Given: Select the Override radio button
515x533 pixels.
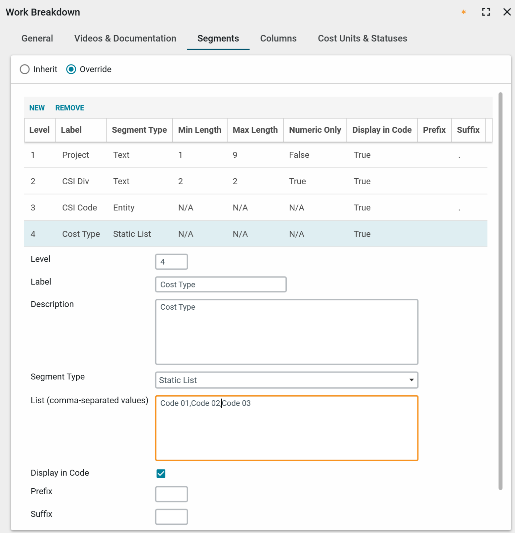Looking at the screenshot, I should tap(71, 69).
